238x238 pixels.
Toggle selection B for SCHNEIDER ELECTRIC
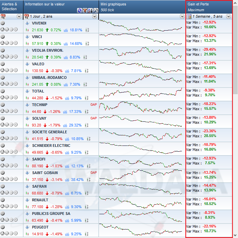tap(7, 152)
